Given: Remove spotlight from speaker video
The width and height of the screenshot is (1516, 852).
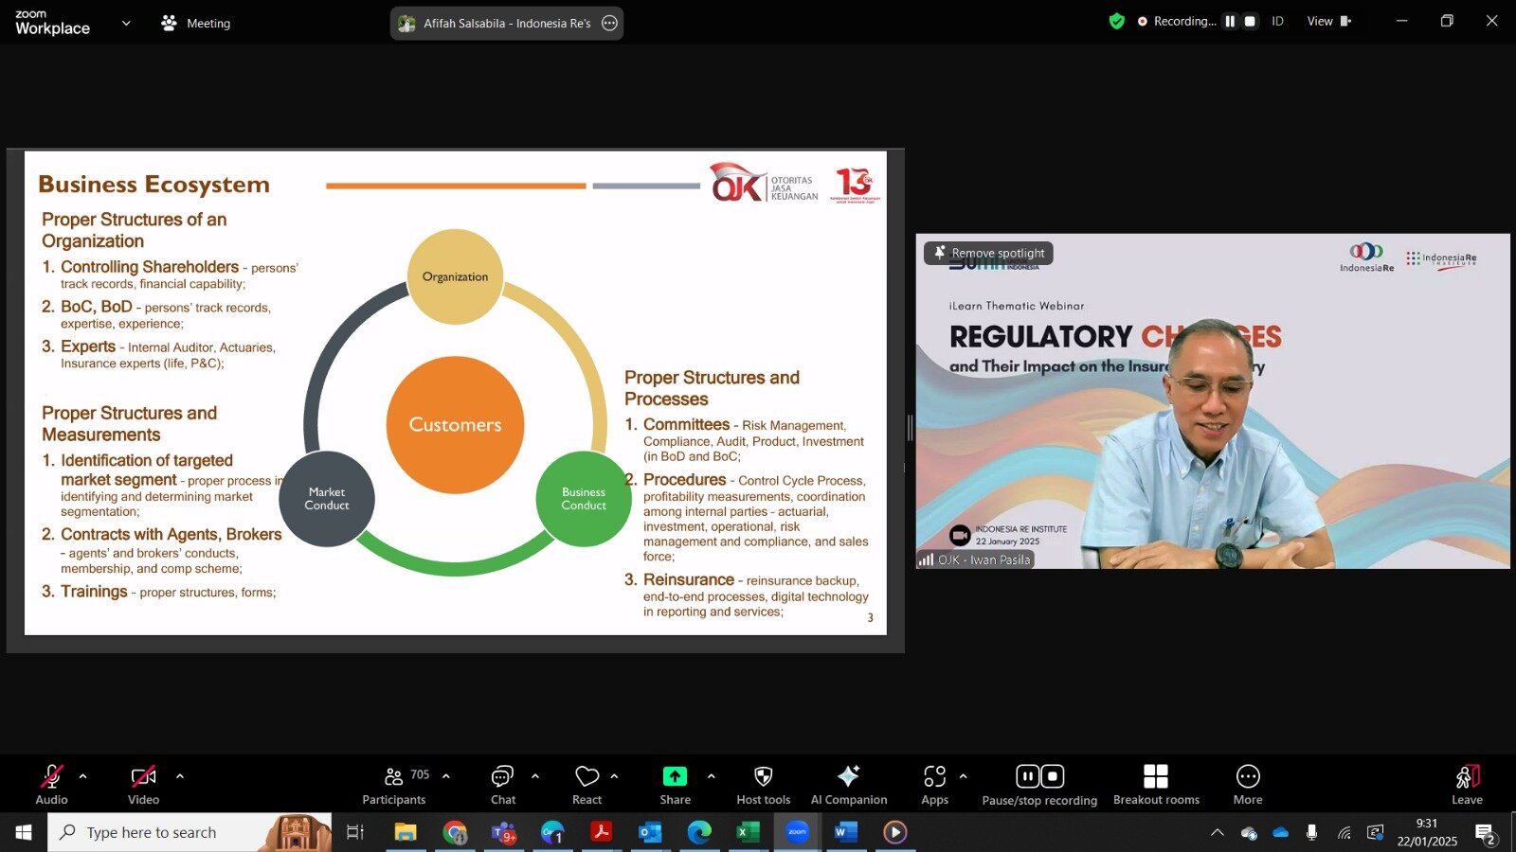Looking at the screenshot, I should pyautogui.click(x=989, y=253).
